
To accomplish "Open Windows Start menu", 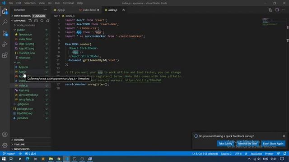I will coord(4,159).
